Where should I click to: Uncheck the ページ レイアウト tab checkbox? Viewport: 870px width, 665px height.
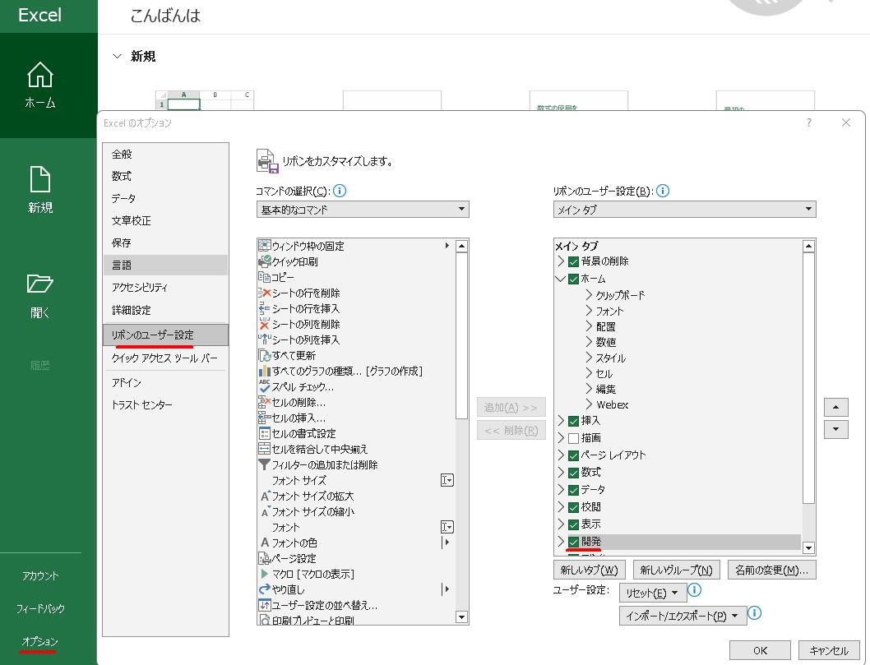[574, 455]
